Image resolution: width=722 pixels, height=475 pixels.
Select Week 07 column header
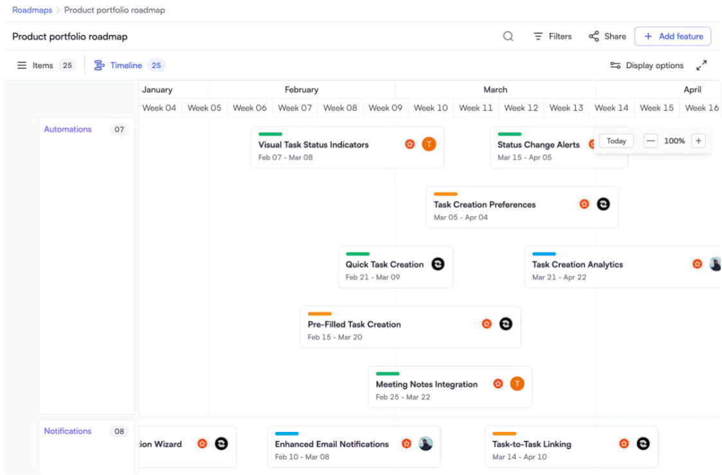[294, 108]
